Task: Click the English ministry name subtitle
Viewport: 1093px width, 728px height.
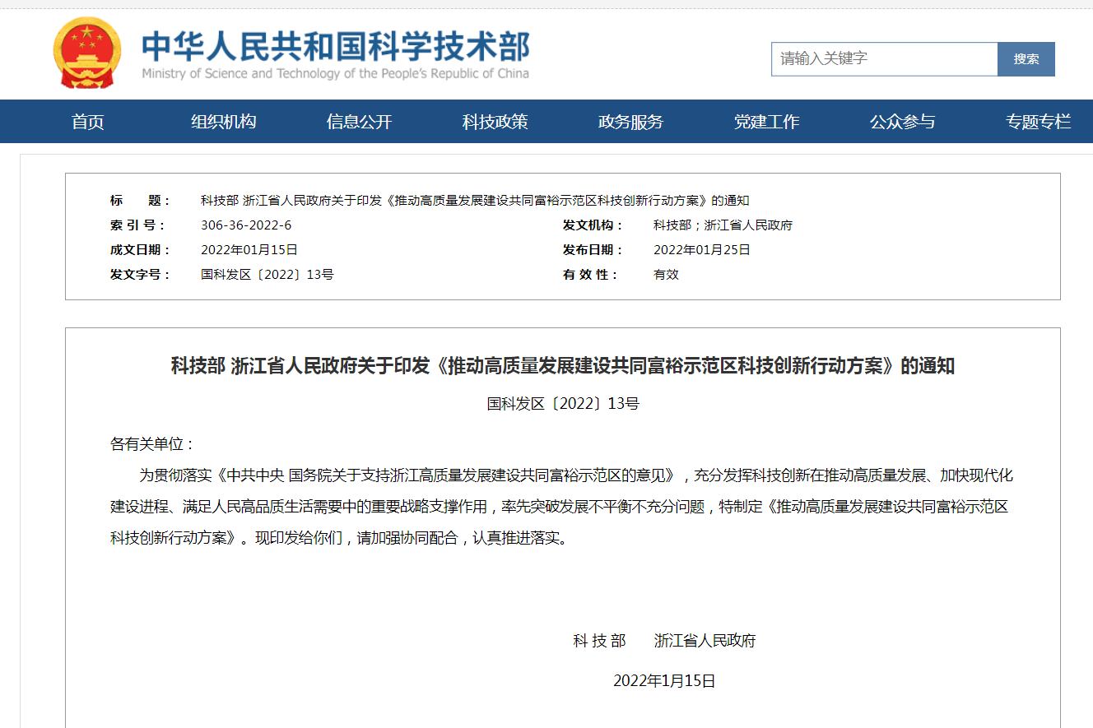Action: [x=336, y=74]
